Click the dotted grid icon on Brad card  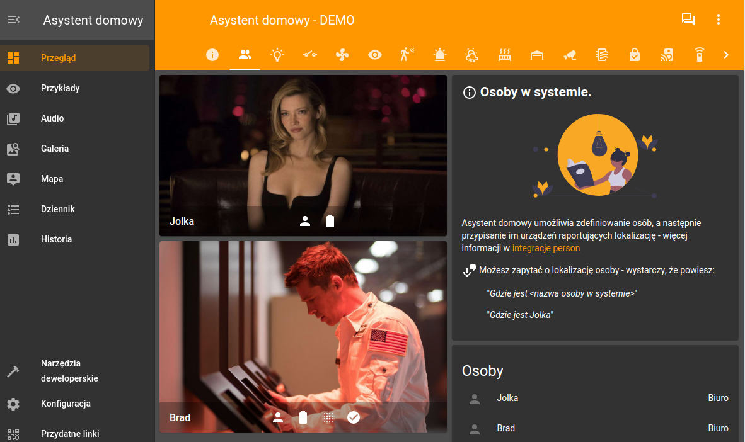(x=328, y=418)
